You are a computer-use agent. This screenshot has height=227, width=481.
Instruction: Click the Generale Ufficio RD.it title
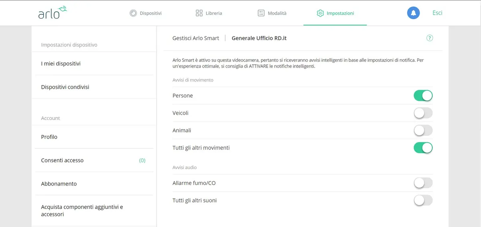click(x=259, y=38)
